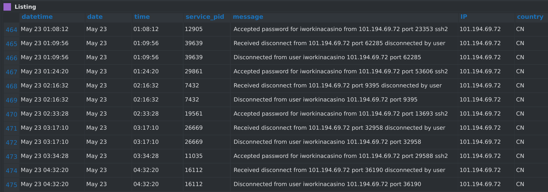Sort by the message column header
This screenshot has width=548, height=192.
pyautogui.click(x=248, y=17)
